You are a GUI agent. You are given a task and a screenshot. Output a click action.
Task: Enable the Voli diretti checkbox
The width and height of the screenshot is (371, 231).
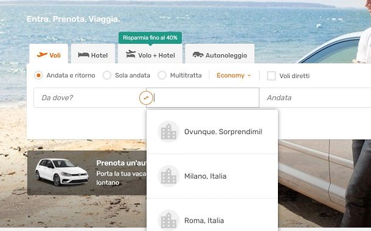pos(271,76)
